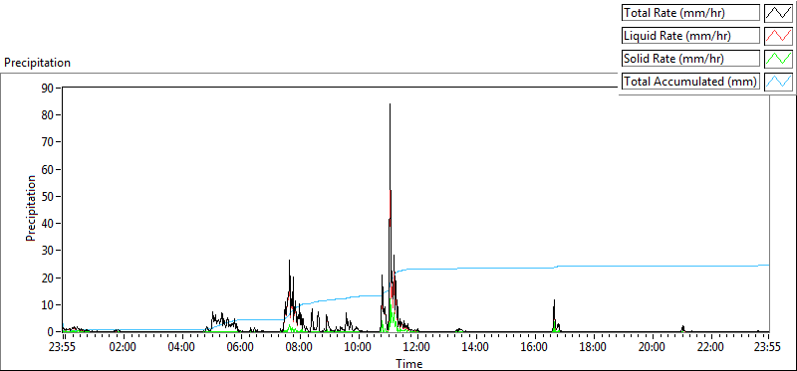Click the 16:00 time axis label
Image resolution: width=797 pixels, height=371 pixels.
(534, 348)
